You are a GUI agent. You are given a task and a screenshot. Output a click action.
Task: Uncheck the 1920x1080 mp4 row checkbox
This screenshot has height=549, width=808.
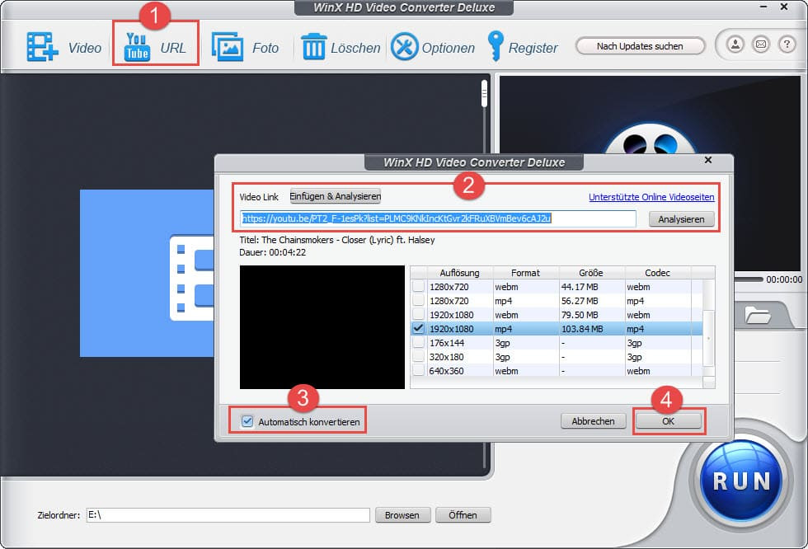point(419,328)
